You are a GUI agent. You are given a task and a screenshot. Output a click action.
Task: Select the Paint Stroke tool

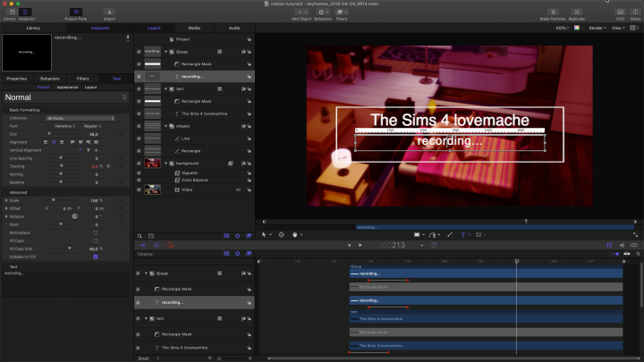tap(450, 235)
